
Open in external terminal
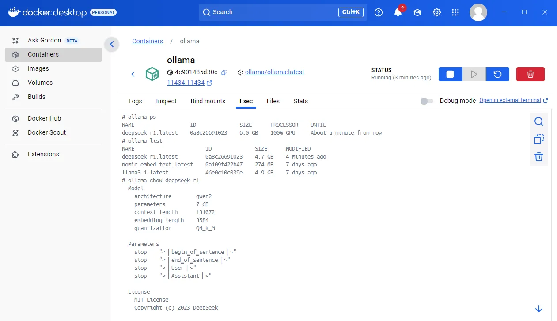click(511, 100)
